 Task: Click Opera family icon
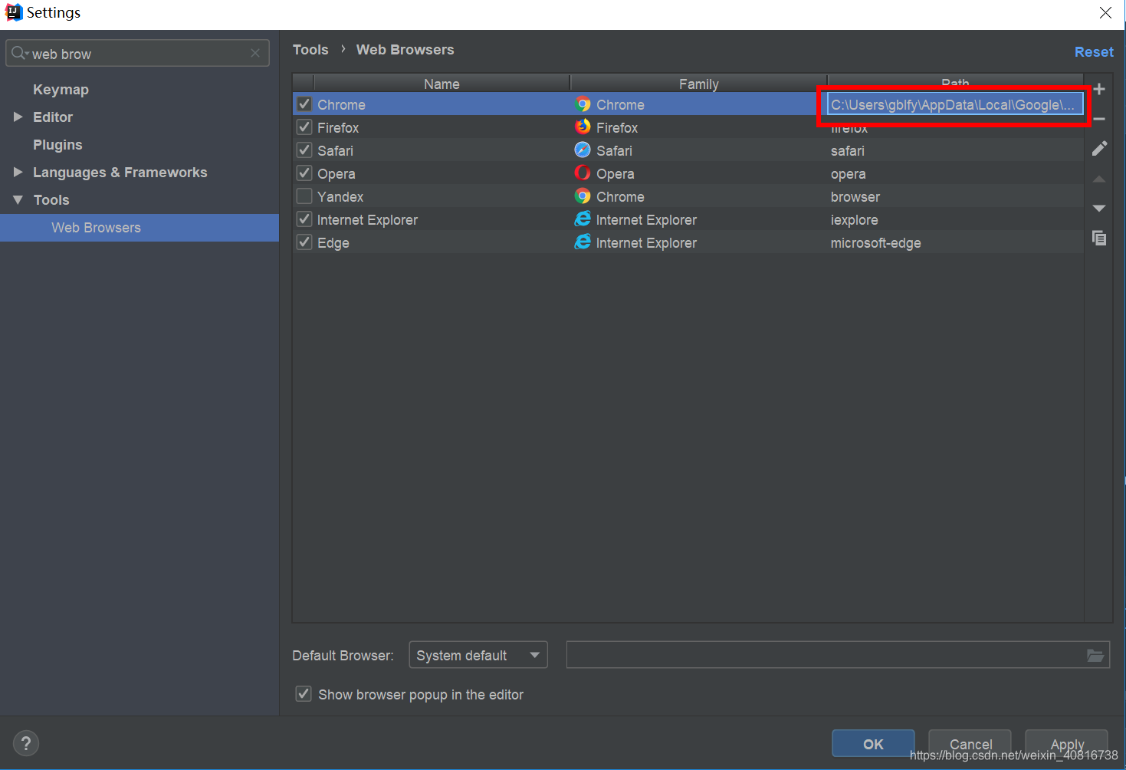click(x=583, y=173)
